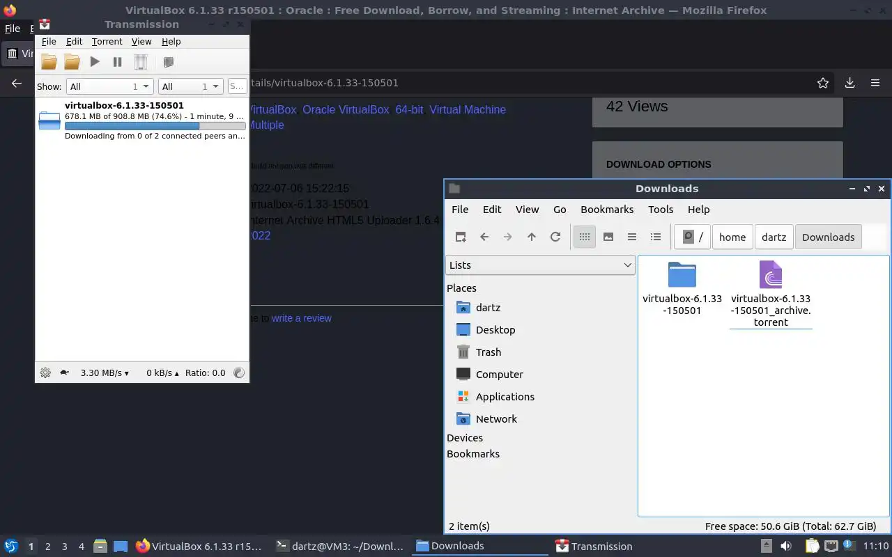Open the file manager Go menu
Viewport: 892px width, 557px height.
click(560, 210)
